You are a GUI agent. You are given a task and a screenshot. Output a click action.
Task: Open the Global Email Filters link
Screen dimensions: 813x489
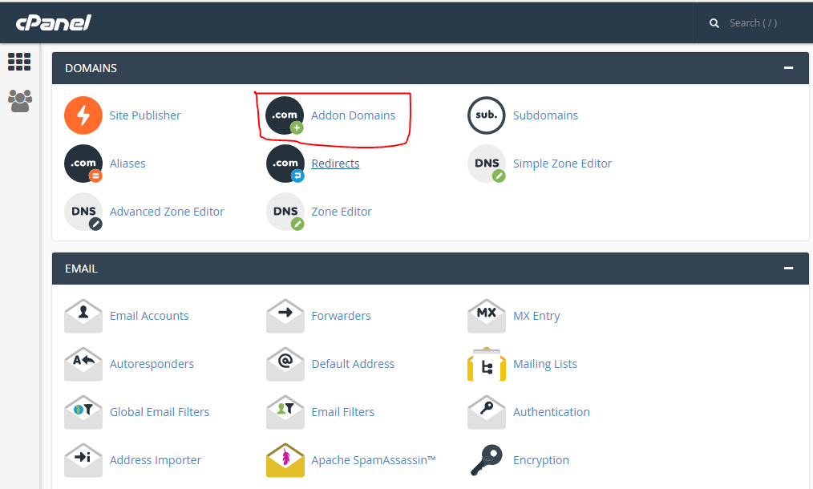[x=160, y=412]
